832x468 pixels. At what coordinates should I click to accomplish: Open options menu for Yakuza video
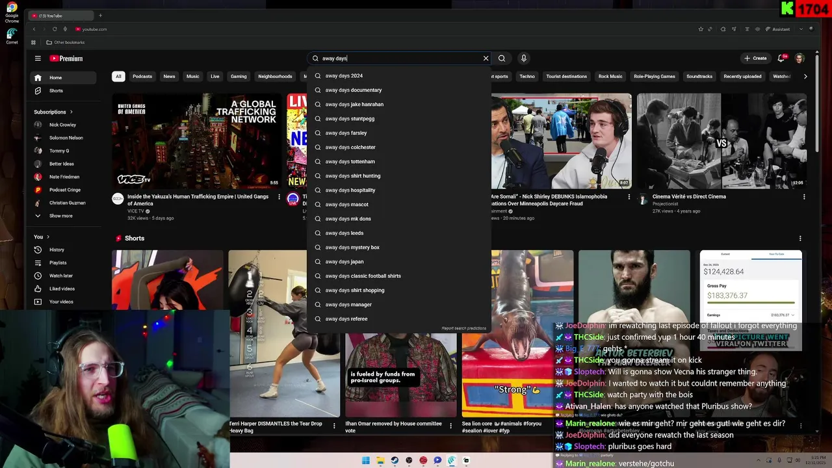279,197
